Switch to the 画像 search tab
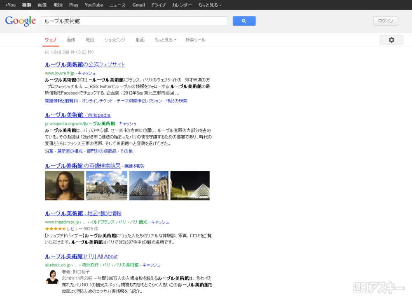Screen dimensions: 412x301 [71, 40]
